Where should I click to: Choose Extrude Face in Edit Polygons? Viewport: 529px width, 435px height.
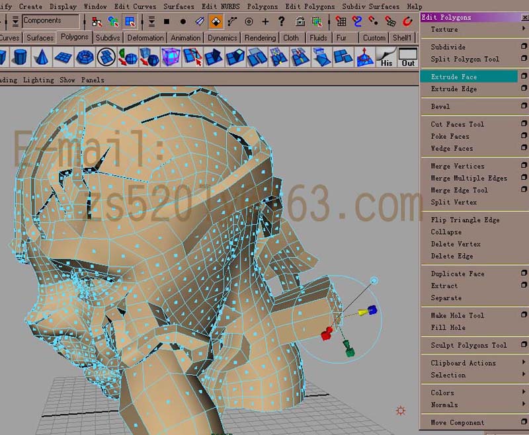[x=469, y=77]
